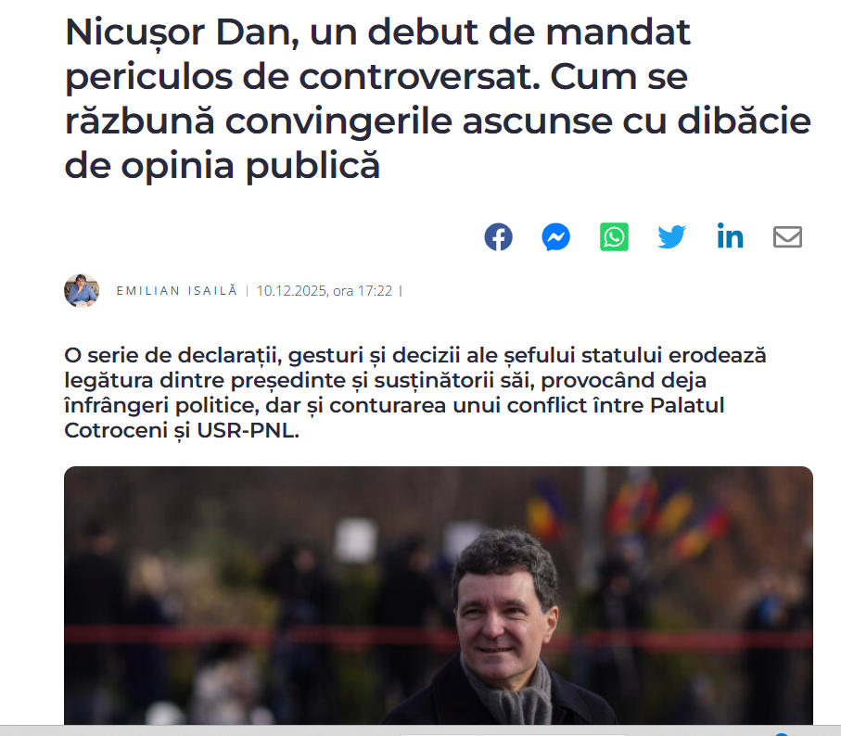Click the time 'ora 17:22' text
841x736 pixels.
pos(363,291)
